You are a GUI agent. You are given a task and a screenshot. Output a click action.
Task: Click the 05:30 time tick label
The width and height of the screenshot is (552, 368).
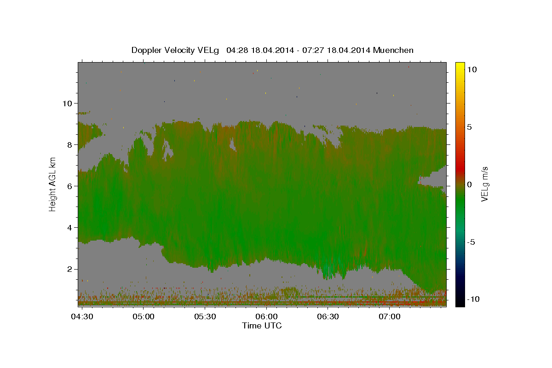pyautogui.click(x=205, y=317)
